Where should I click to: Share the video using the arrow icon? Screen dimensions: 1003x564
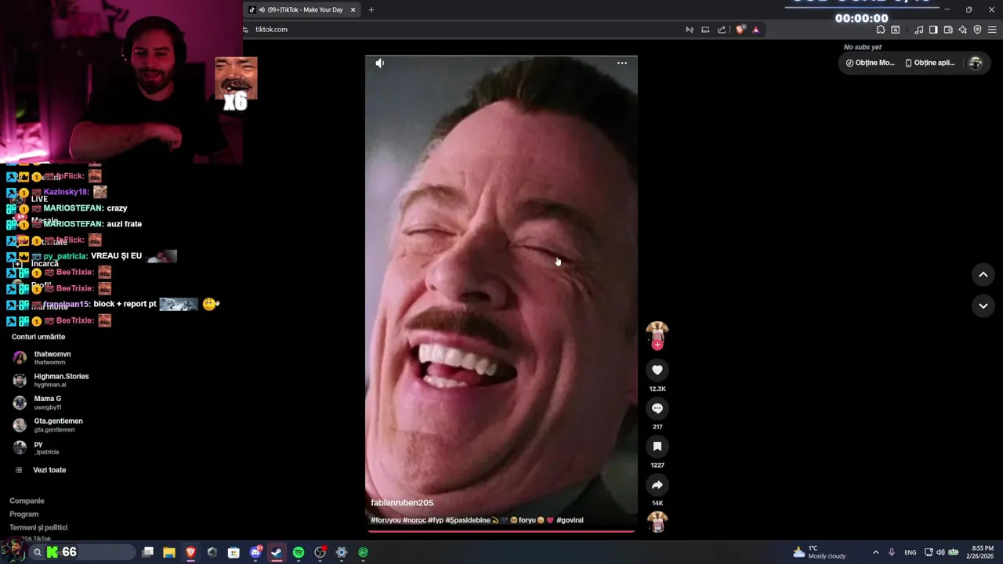coord(657,485)
